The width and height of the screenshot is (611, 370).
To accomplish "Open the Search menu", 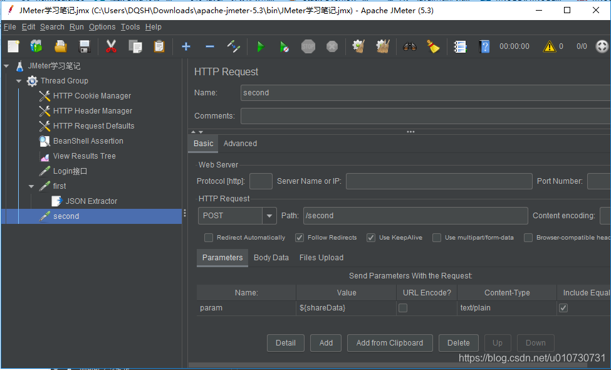I will pos(52,27).
